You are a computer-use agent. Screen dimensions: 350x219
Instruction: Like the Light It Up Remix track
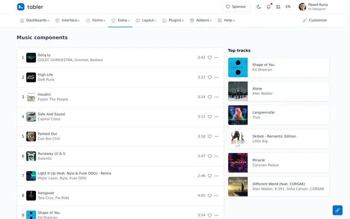click(x=210, y=176)
